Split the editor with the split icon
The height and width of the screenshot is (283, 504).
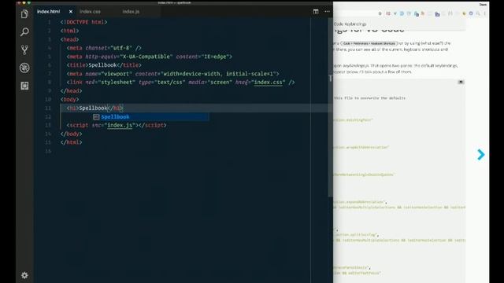pyautogui.click(x=316, y=12)
